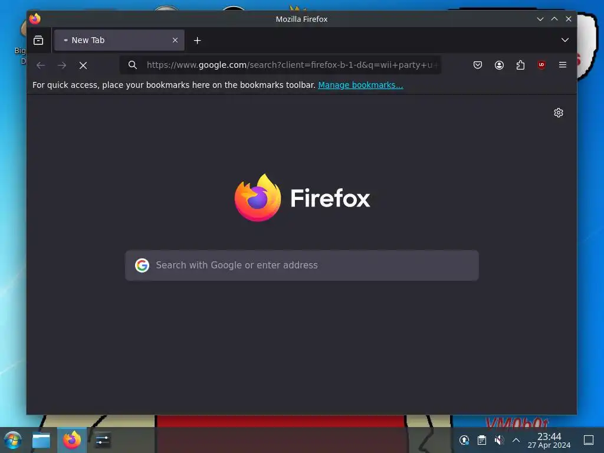Save page to Pocket
Screen dimensions: 604x453
478,65
